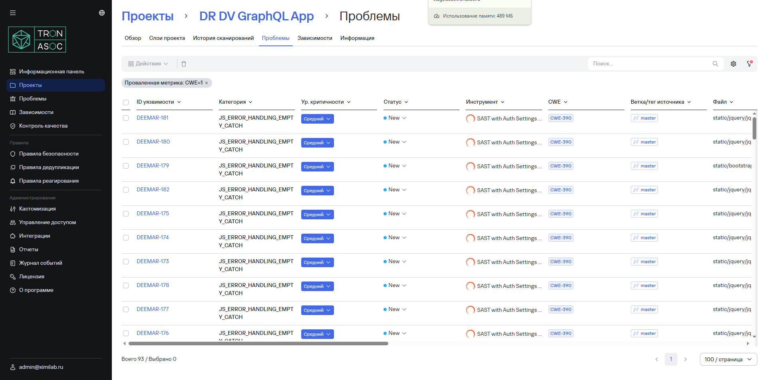Screen dimensions: 767x380
Task: Click the DR DV GraphQL App breadcrumb
Action: [256, 16]
